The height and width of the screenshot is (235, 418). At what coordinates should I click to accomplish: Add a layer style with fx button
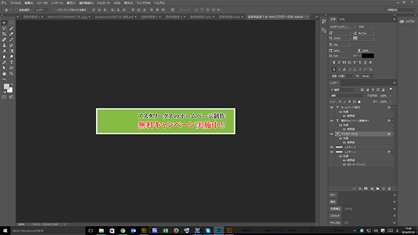pos(360,189)
